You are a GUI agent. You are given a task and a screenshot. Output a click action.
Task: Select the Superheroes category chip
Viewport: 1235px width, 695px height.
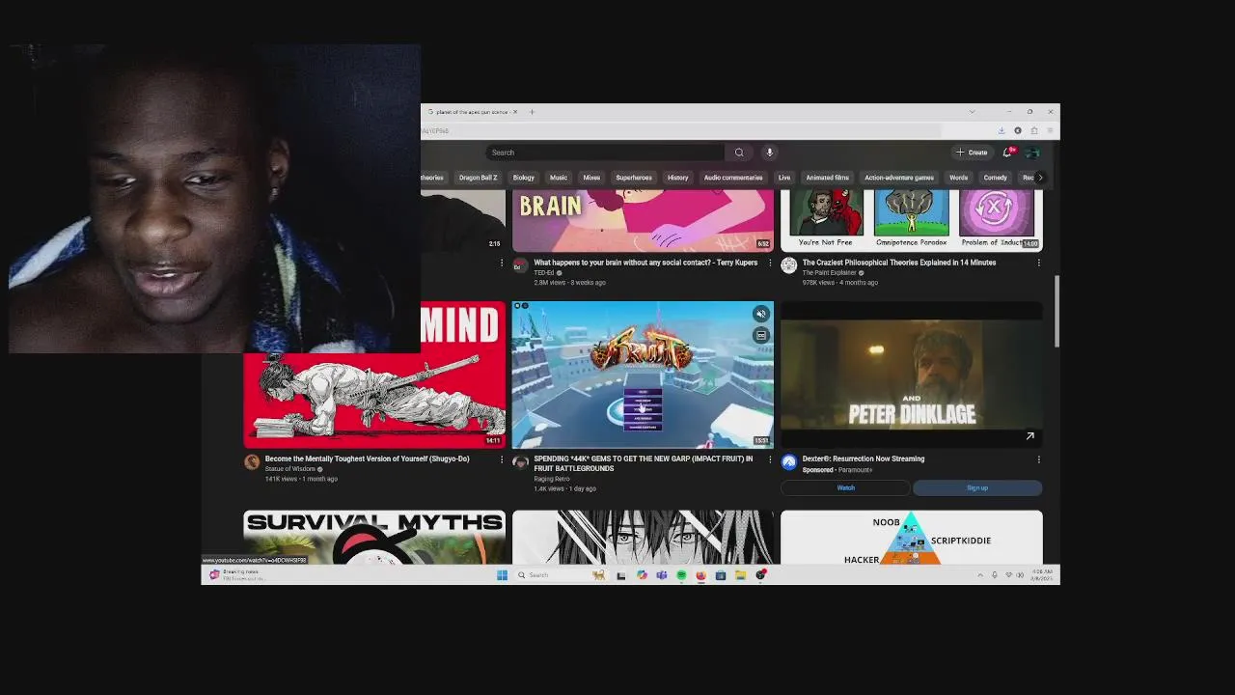click(x=634, y=178)
